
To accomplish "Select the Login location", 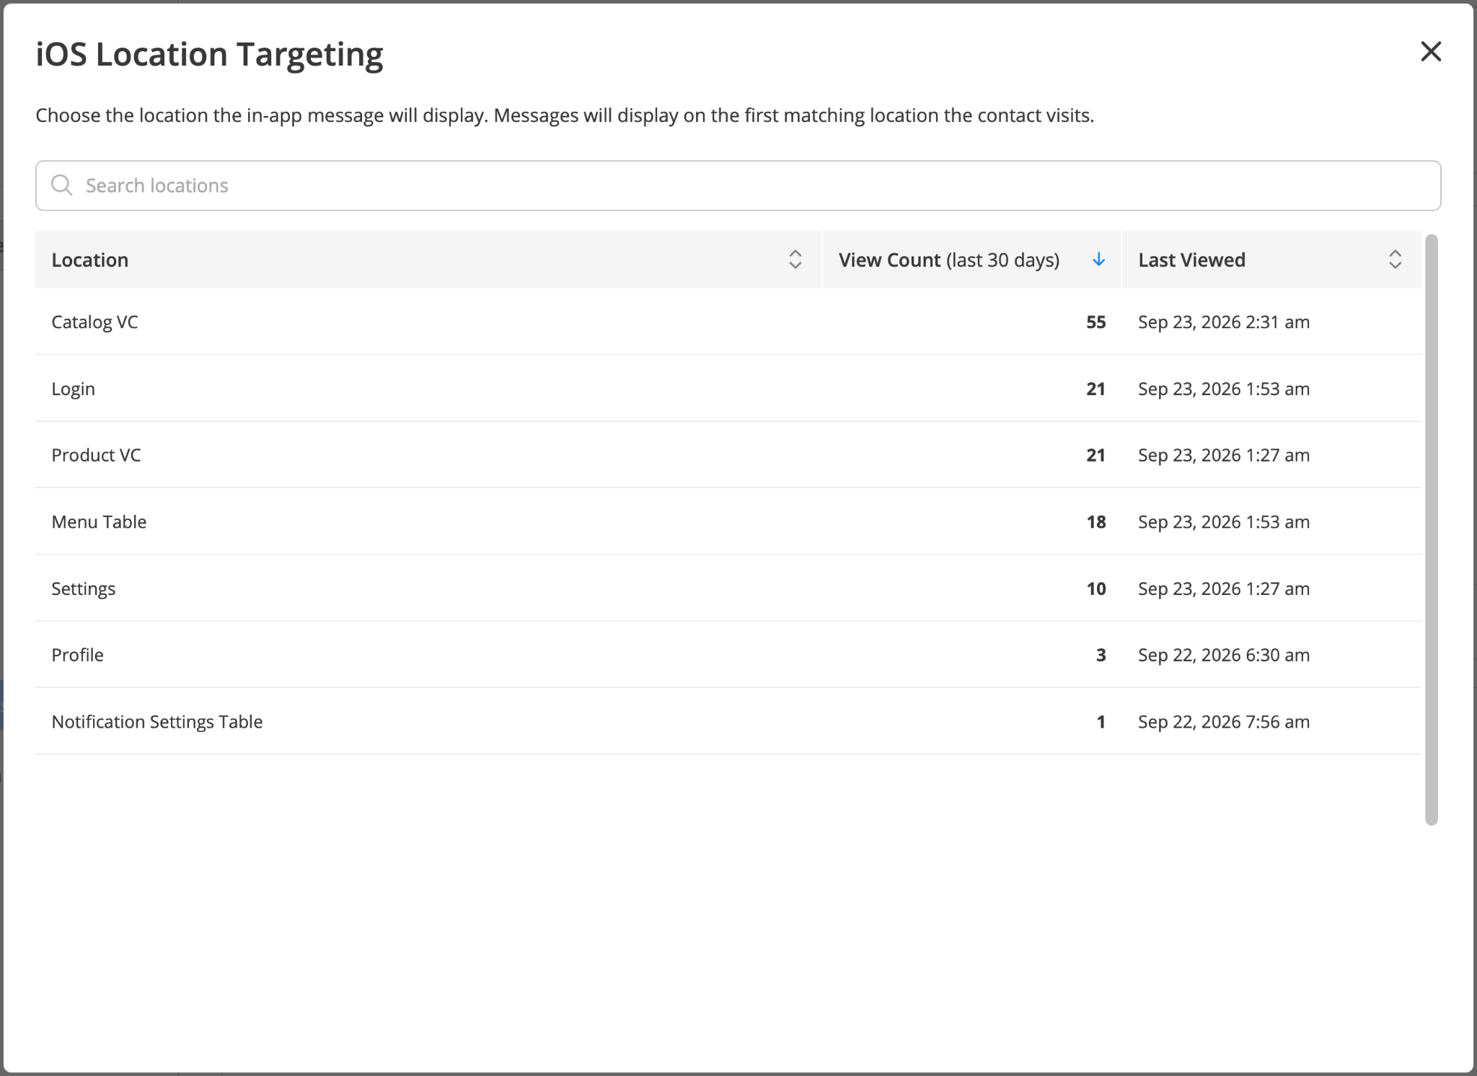I will [73, 389].
